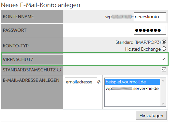Click the emailadresse input field

(x=81, y=82)
